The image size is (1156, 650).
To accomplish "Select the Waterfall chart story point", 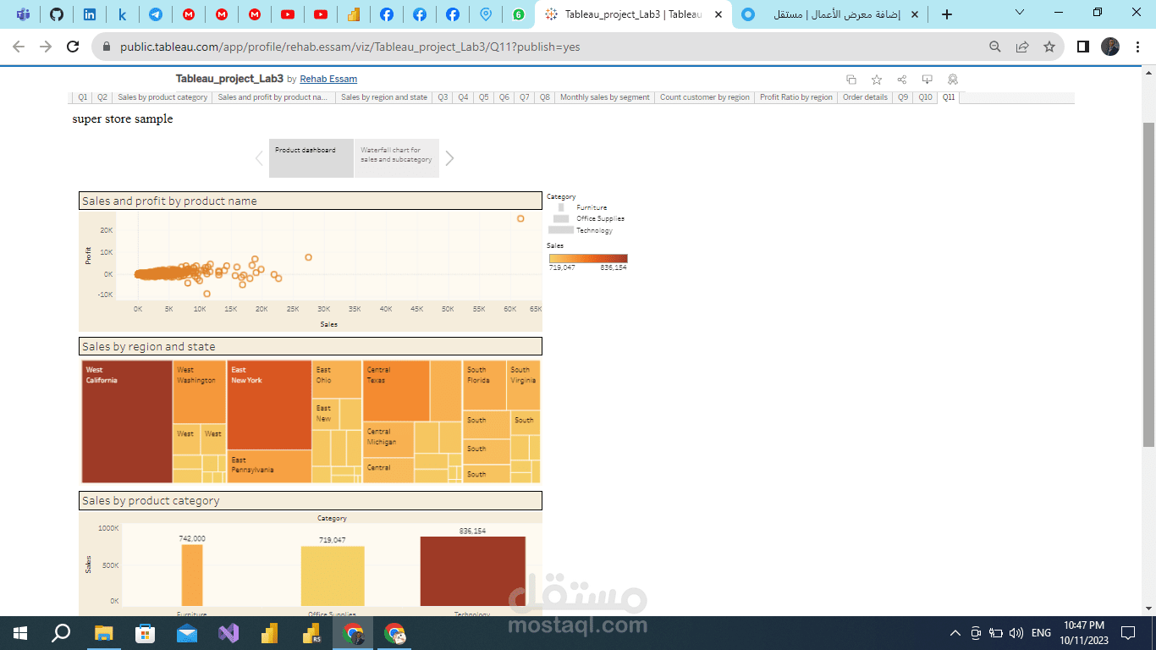I will (397, 158).
